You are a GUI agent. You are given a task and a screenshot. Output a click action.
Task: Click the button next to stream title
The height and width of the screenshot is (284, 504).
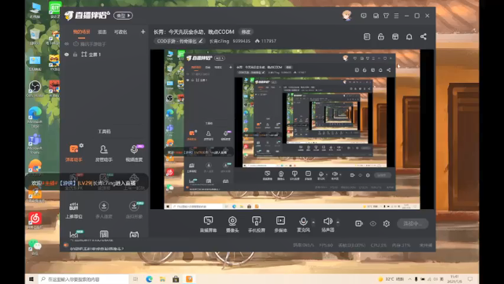tap(246, 32)
